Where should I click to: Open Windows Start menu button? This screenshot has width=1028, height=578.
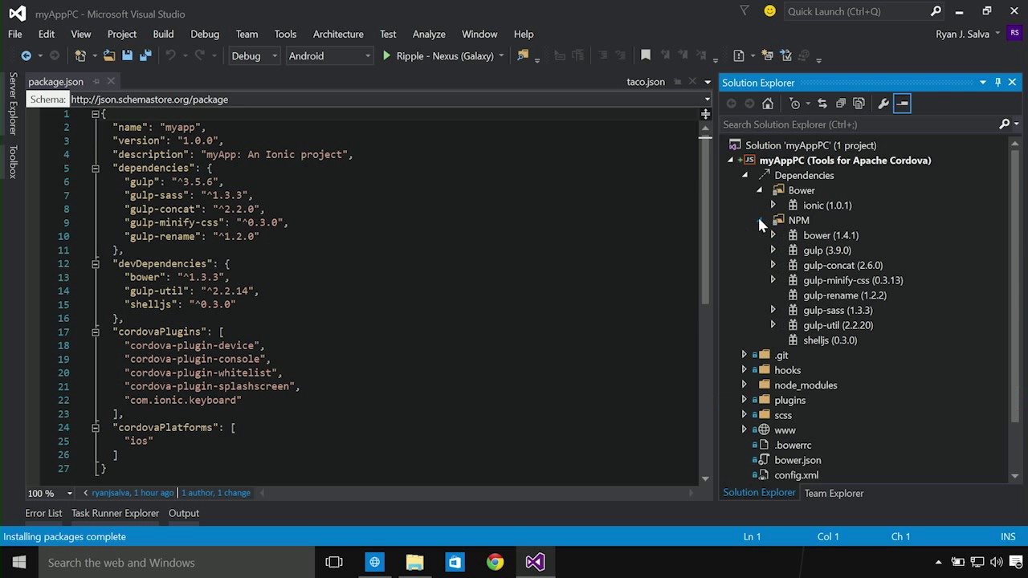19,562
